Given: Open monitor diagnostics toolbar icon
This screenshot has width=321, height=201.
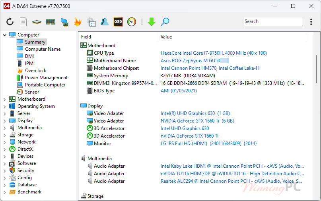Looking at the screenshot, I should pyautogui.click(x=64, y=22).
